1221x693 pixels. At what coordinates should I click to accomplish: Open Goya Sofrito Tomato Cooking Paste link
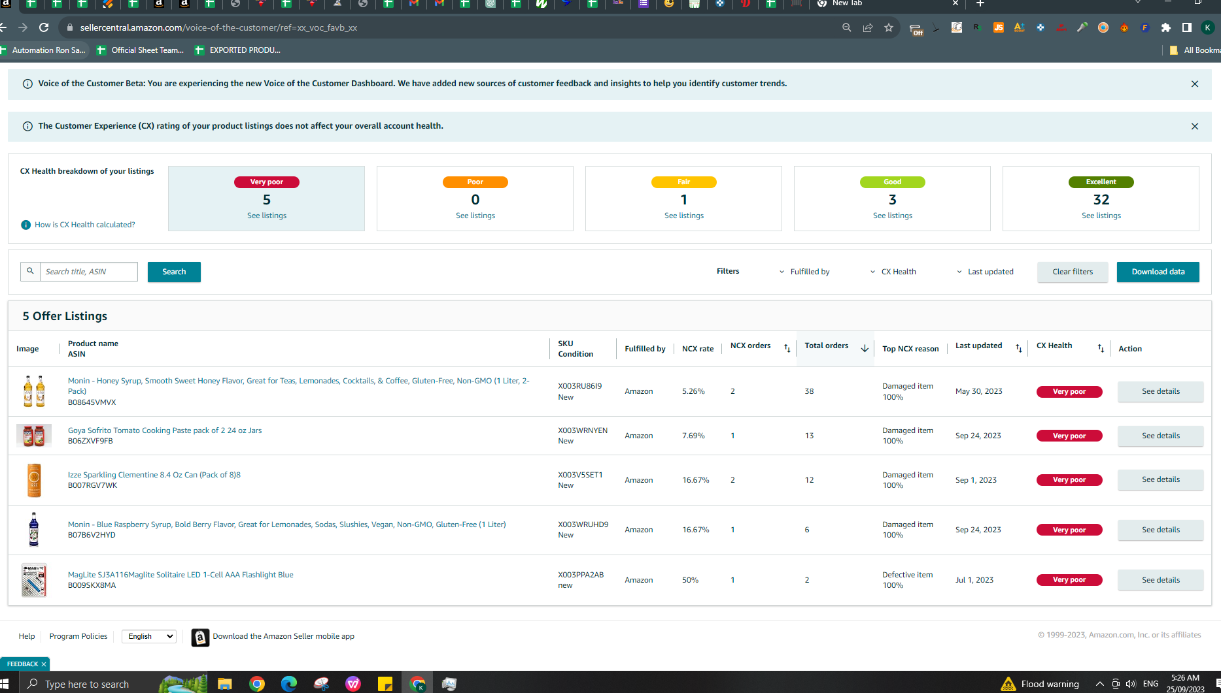pos(165,430)
